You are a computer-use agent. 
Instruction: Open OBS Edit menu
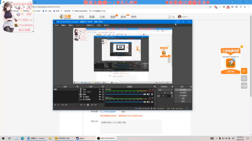(x=64, y=25)
